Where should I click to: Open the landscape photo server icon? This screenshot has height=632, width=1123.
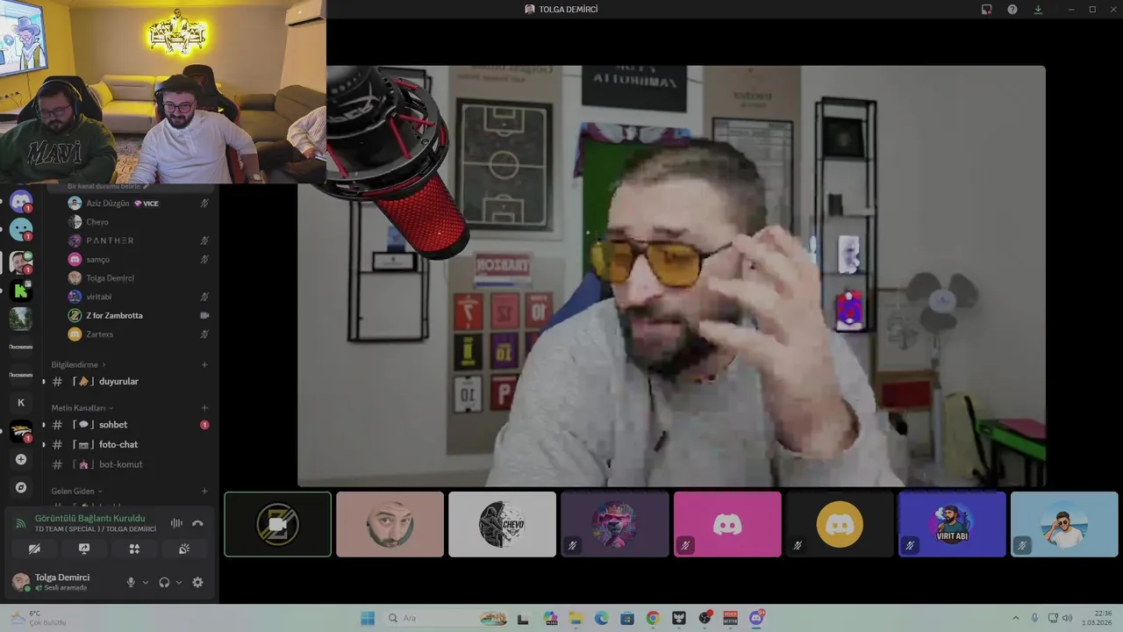21,319
